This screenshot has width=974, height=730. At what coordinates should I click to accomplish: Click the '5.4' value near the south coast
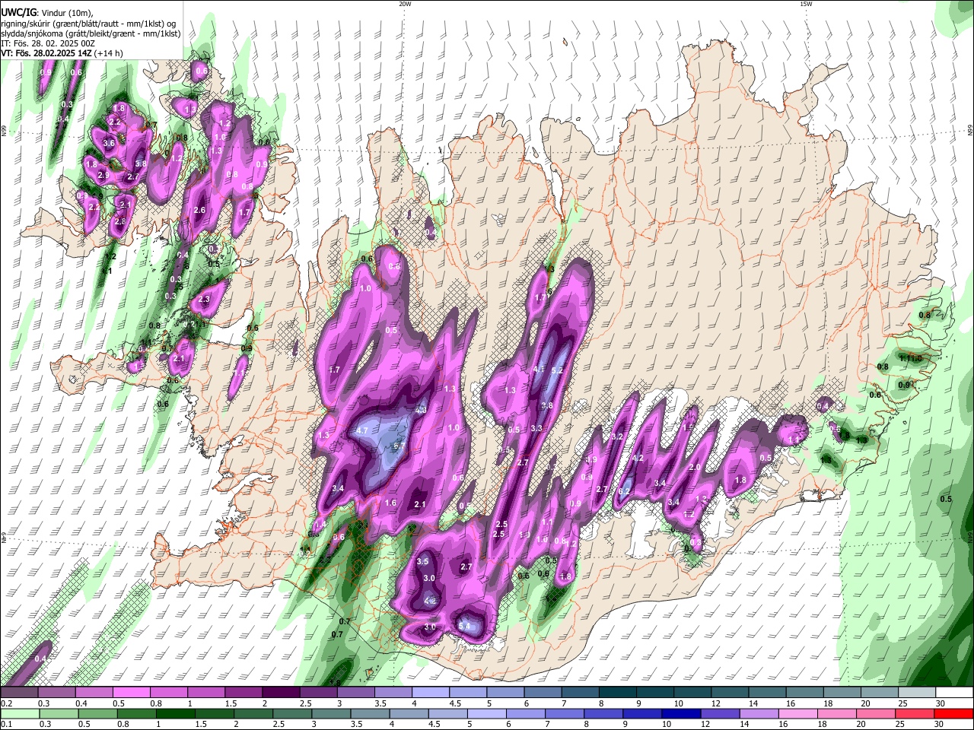tap(463, 627)
